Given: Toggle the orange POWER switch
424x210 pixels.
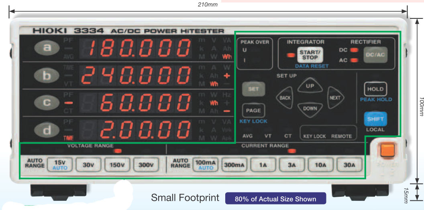Looking at the screenshot, I should (x=387, y=151).
